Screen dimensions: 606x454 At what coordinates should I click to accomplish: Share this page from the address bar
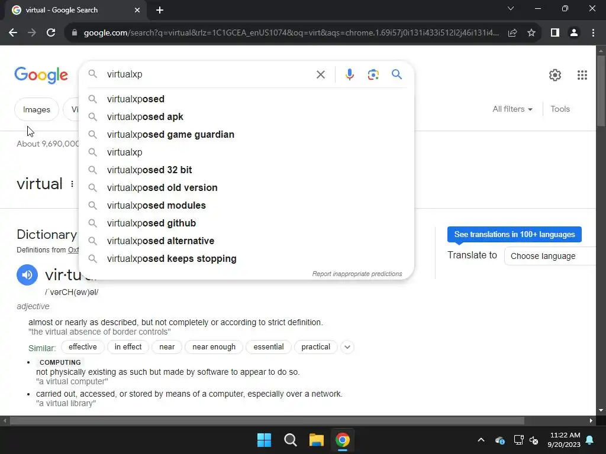[512, 33]
